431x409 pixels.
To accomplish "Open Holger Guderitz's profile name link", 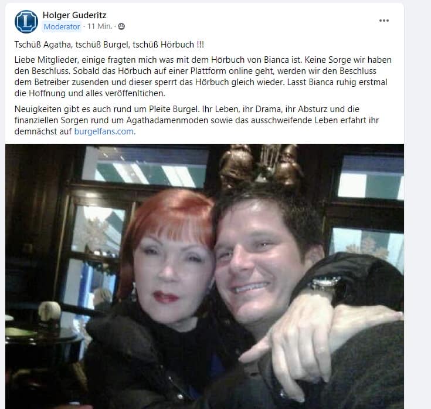I will click(74, 15).
